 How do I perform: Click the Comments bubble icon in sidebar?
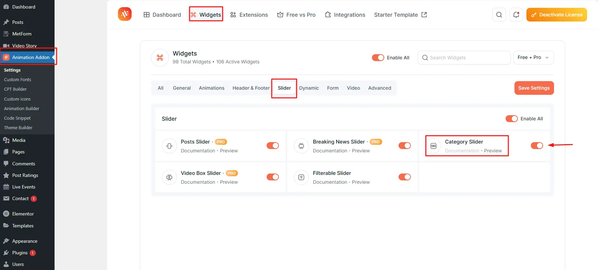pyautogui.click(x=6, y=164)
